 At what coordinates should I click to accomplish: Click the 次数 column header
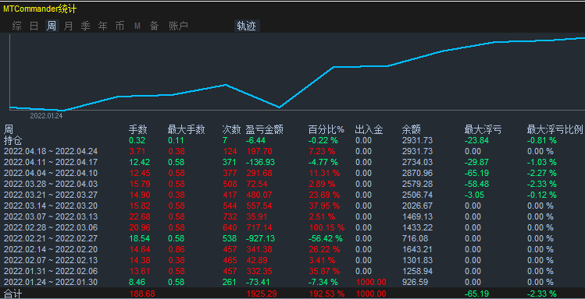pos(231,129)
